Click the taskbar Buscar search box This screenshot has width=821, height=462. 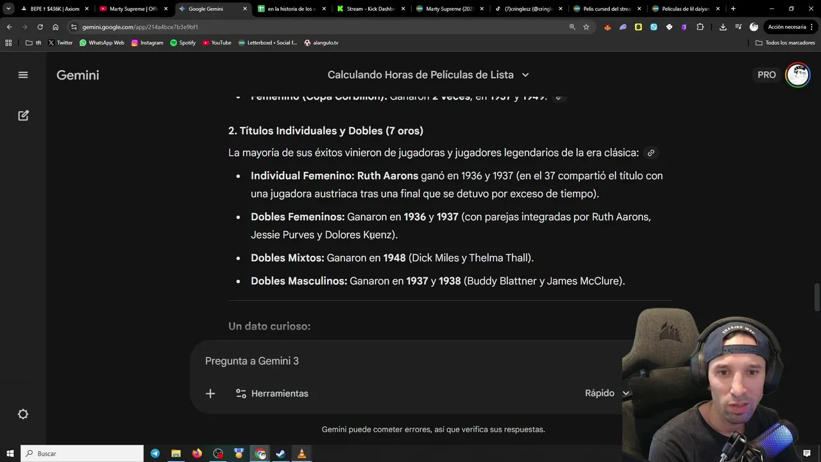[x=82, y=454]
